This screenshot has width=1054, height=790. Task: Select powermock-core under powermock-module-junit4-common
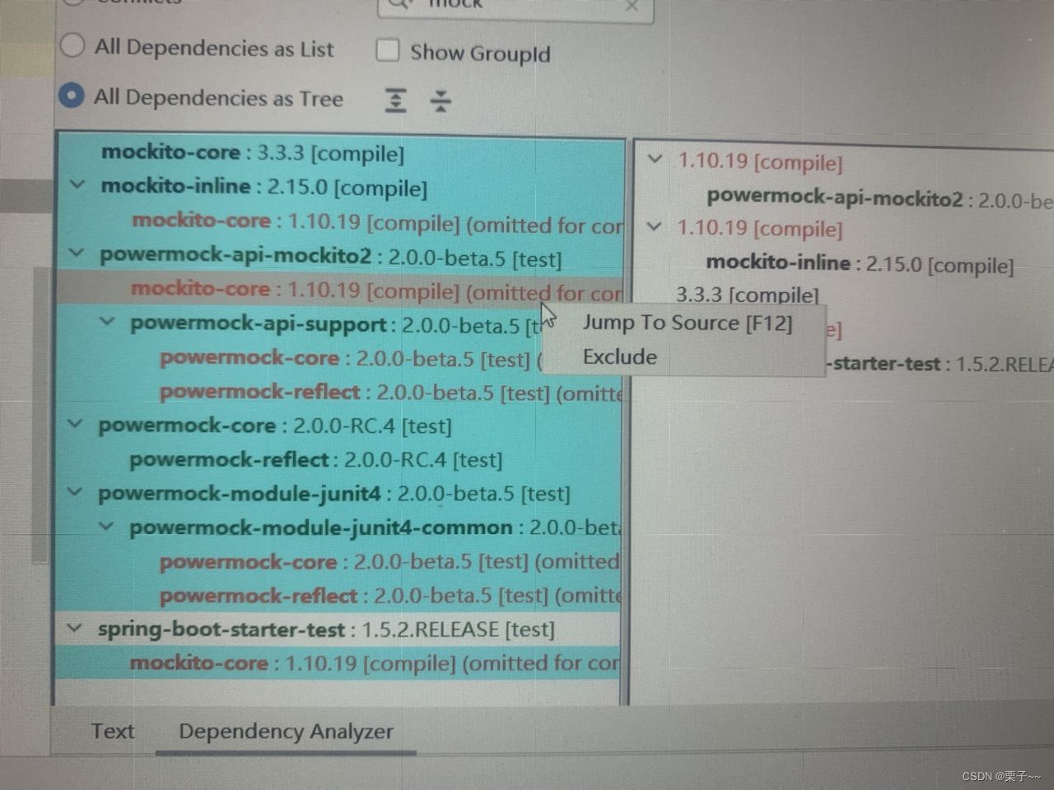[338, 561]
